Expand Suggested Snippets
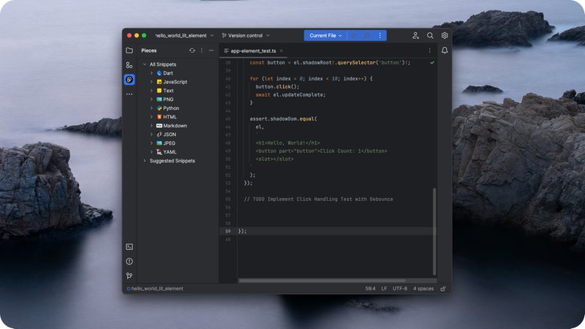 point(145,161)
